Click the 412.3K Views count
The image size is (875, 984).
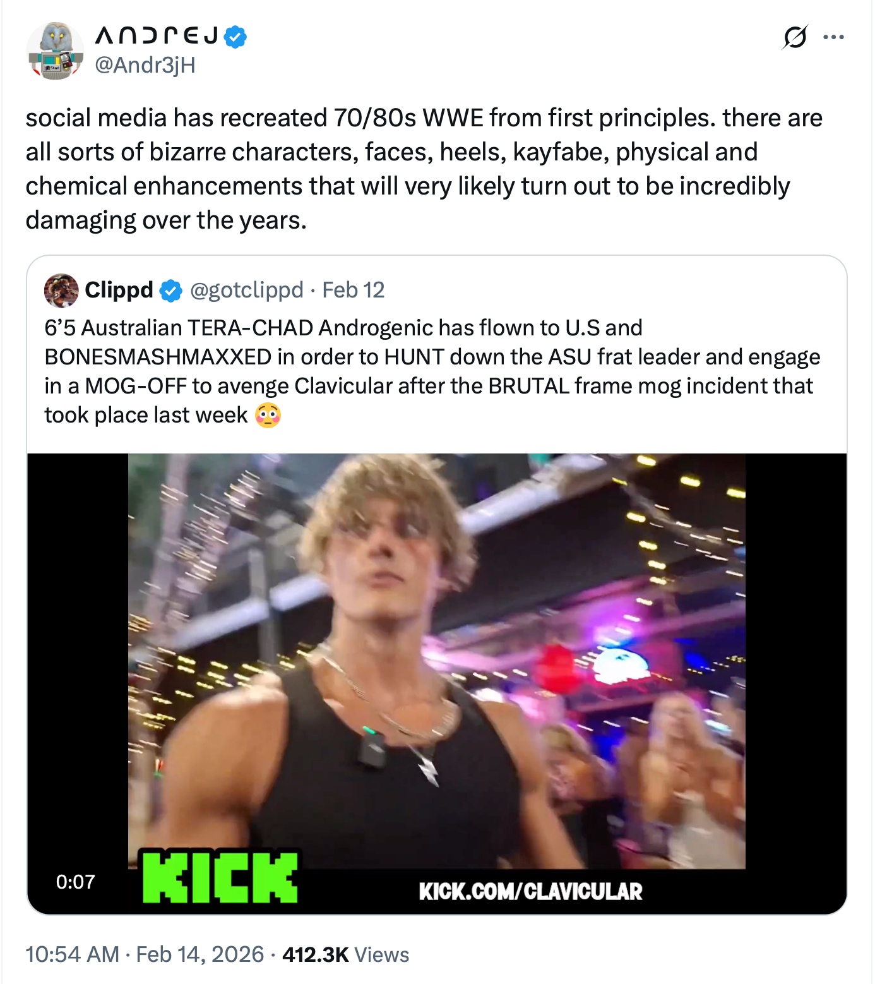(x=345, y=954)
